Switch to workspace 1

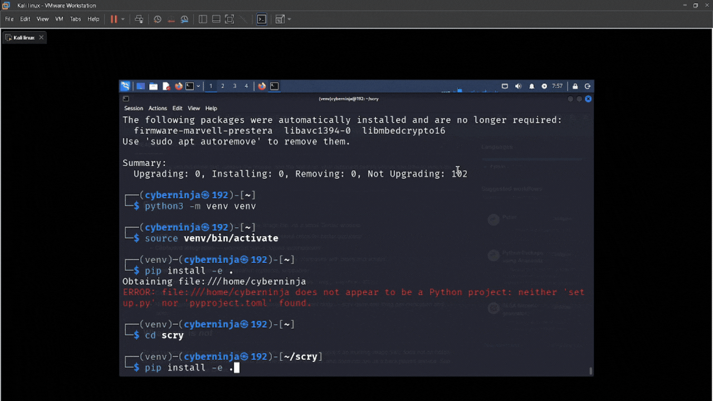point(211,86)
